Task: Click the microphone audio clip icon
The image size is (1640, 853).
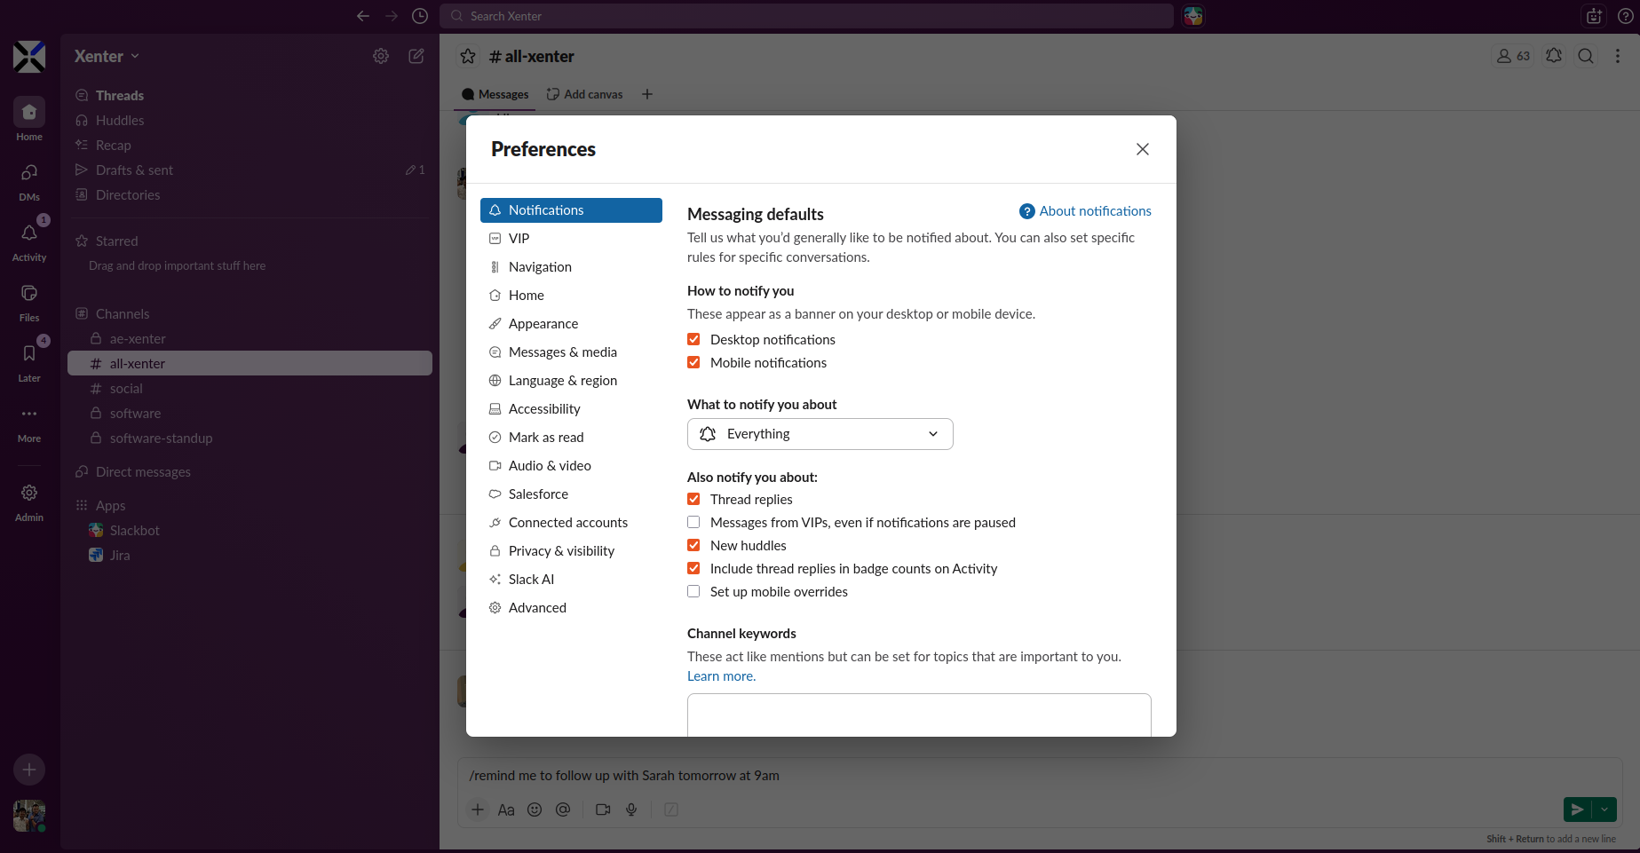Action: point(631,810)
